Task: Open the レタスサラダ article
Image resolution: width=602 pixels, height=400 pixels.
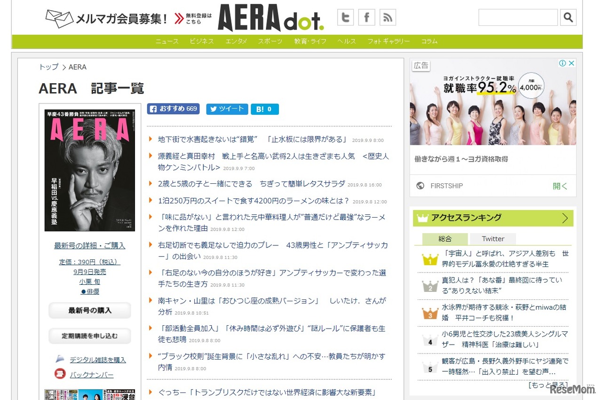Action: pos(252,184)
